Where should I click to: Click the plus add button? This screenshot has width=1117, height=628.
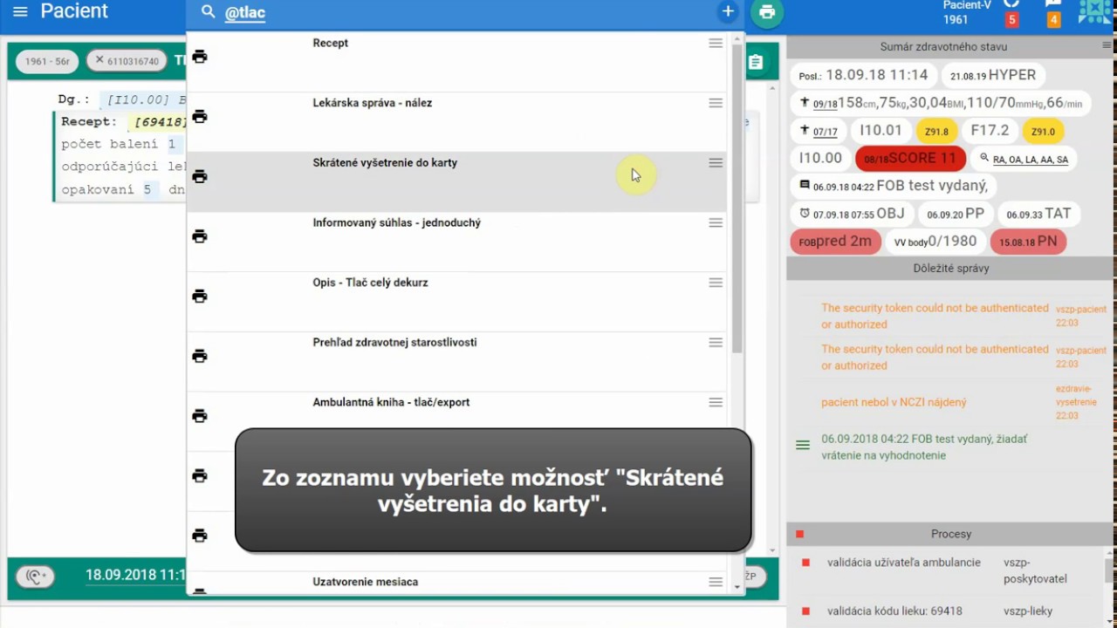click(728, 11)
